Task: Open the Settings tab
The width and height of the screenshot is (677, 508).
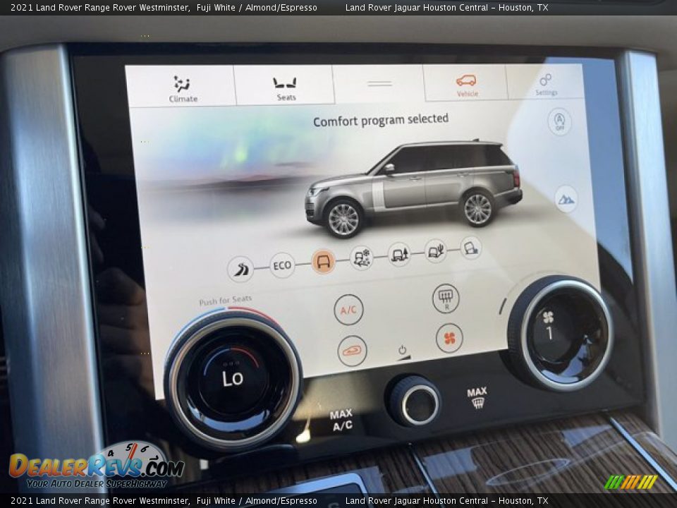Action: 546,83
